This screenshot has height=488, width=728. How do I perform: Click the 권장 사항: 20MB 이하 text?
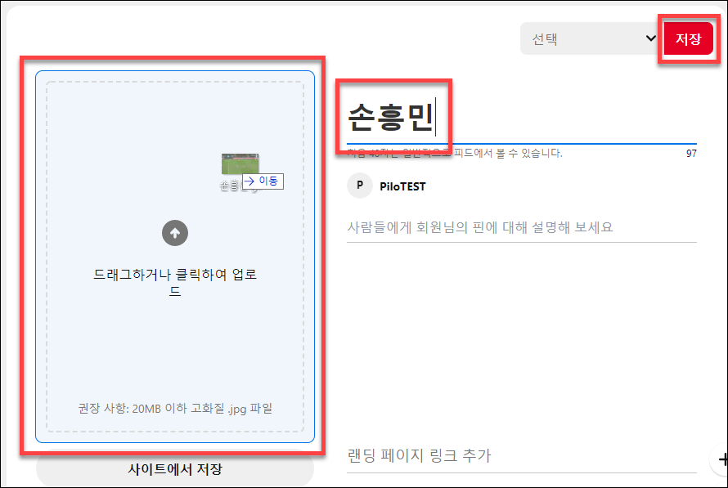coord(175,409)
